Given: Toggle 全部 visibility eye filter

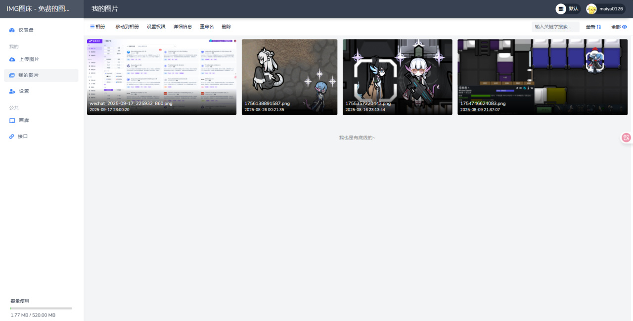Looking at the screenshot, I should [x=624, y=27].
